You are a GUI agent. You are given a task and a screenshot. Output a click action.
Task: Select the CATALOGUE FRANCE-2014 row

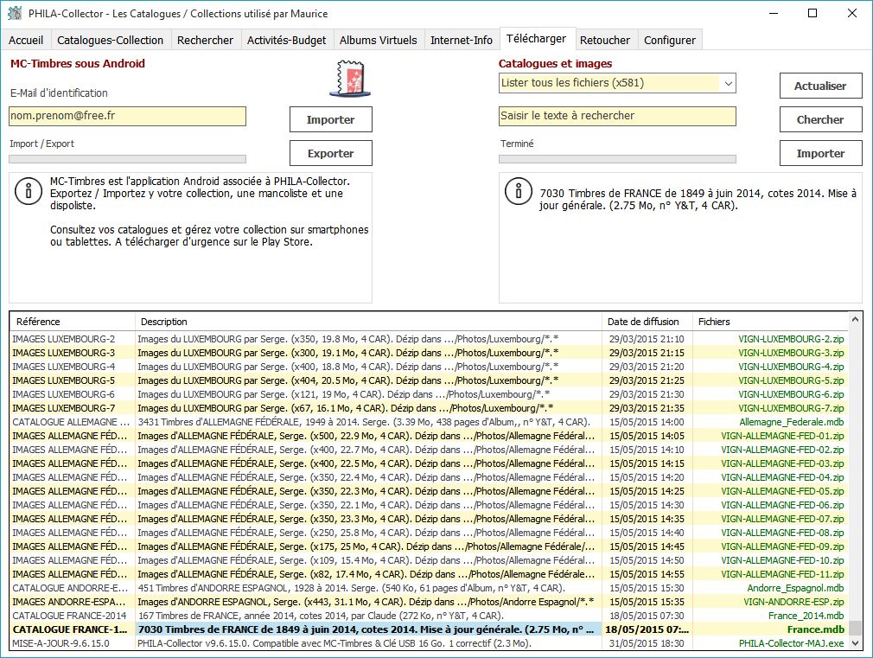click(x=430, y=616)
